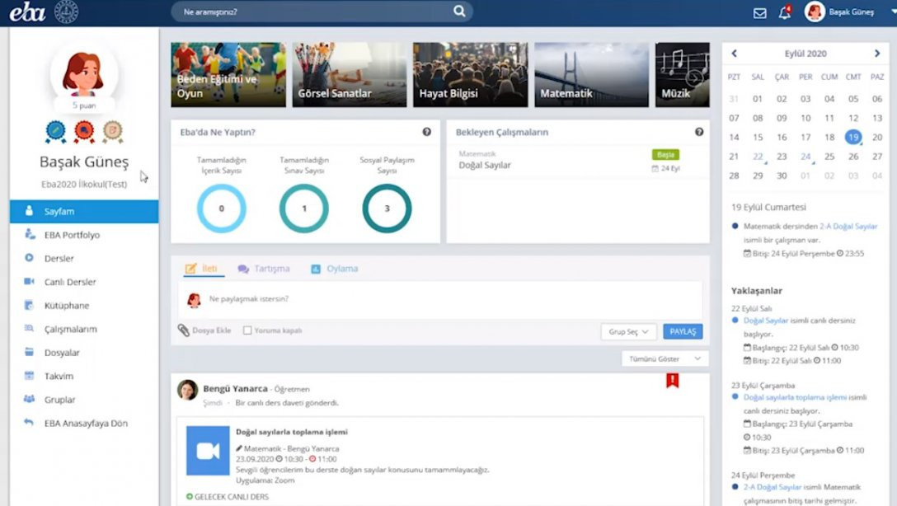897x506 pixels.
Task: Open Canlı Dersler in sidebar
Action: coord(70,282)
